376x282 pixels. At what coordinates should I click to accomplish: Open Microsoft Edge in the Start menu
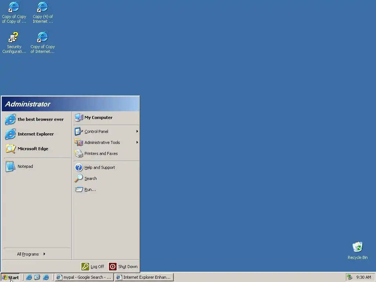click(37, 149)
